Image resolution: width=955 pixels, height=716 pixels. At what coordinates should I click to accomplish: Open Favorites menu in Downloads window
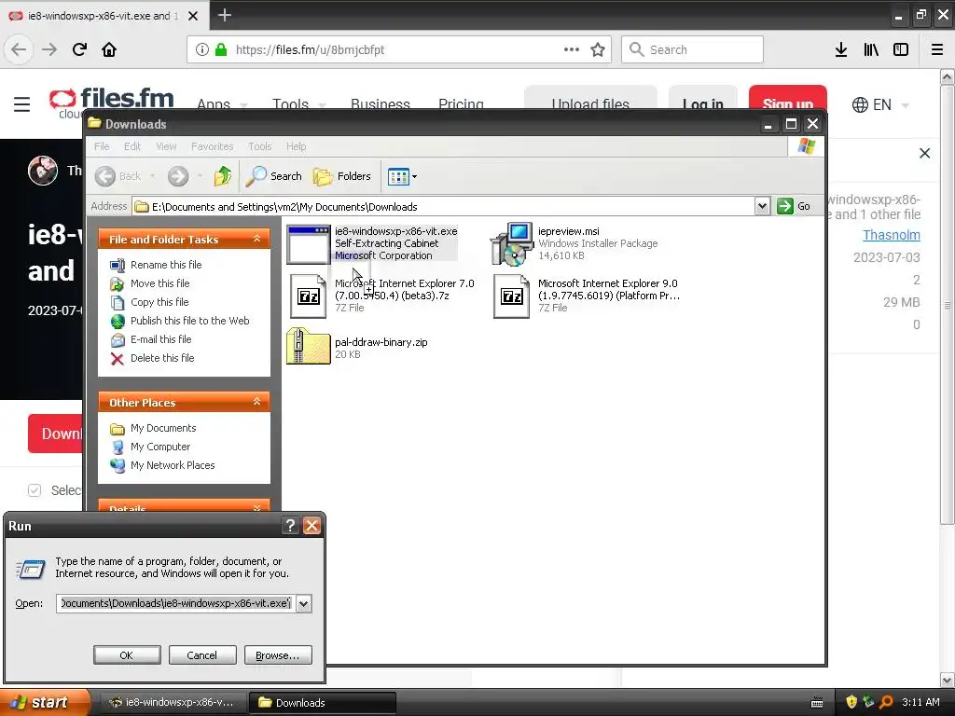point(212,146)
